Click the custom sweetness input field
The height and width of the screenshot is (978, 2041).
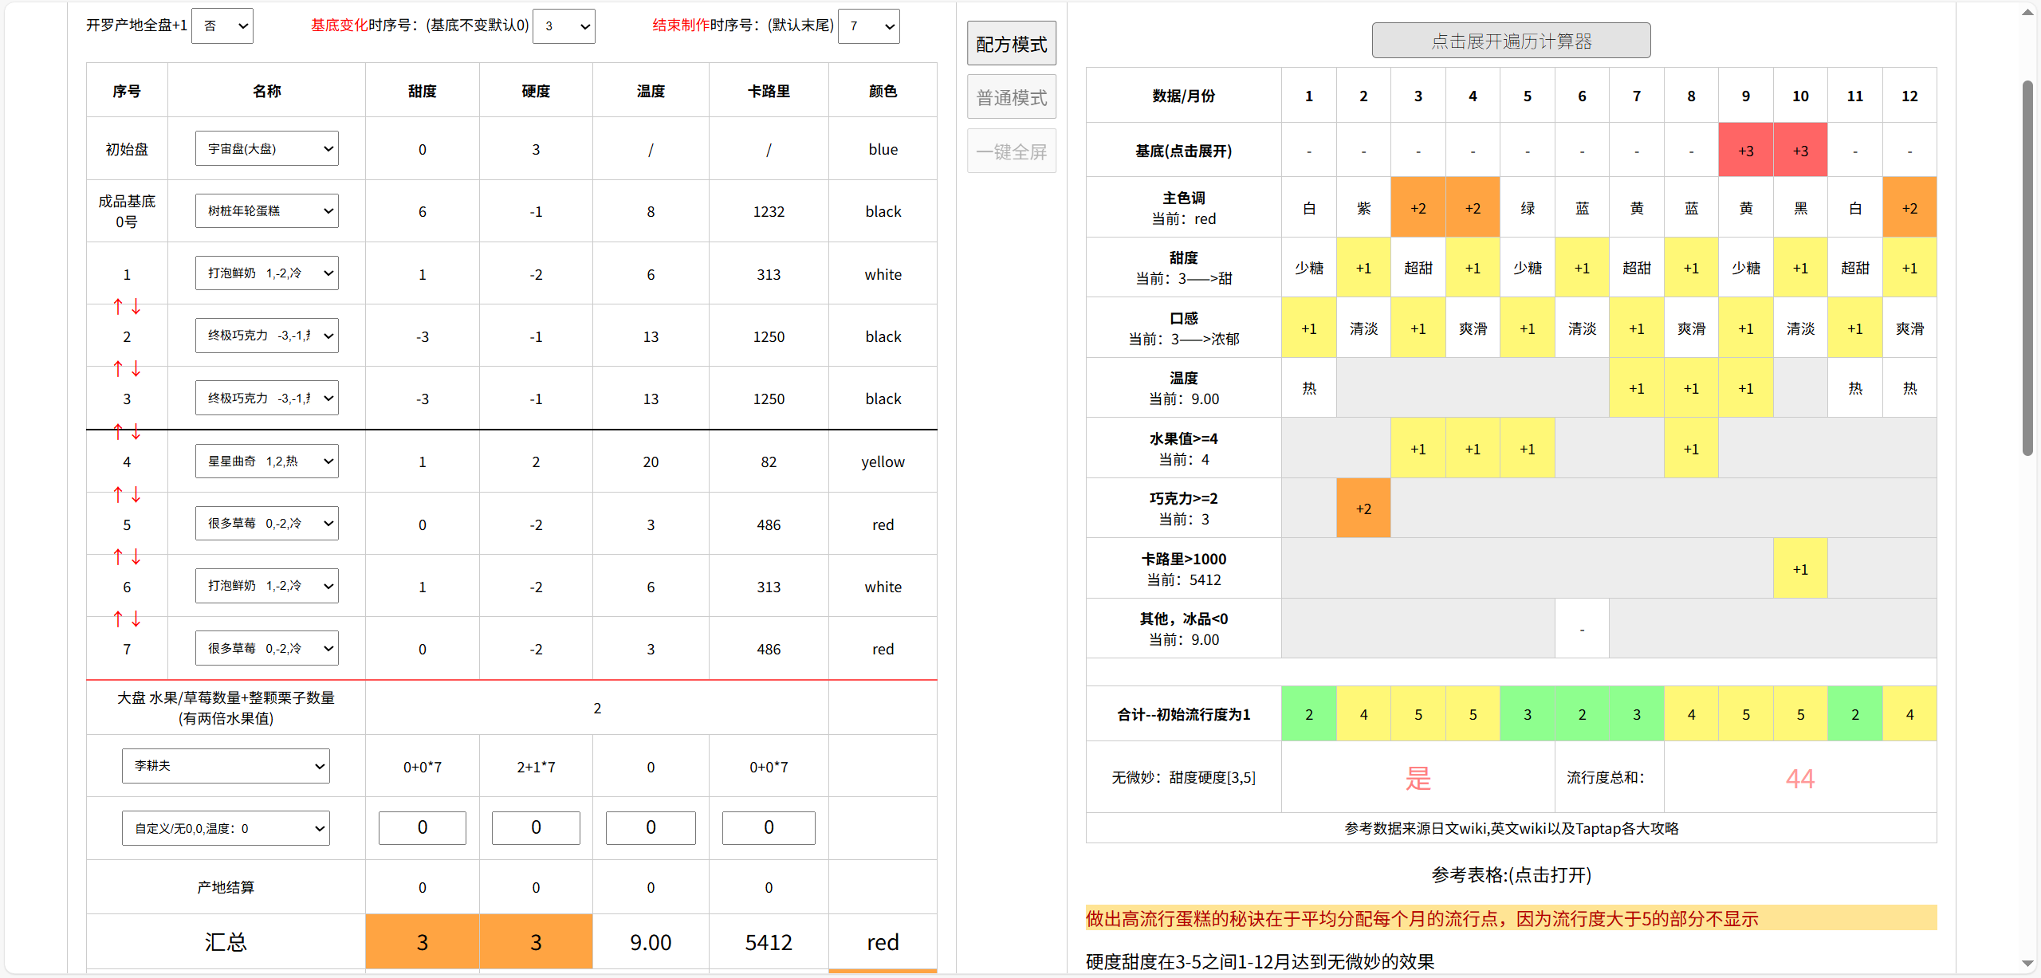pyautogui.click(x=423, y=828)
